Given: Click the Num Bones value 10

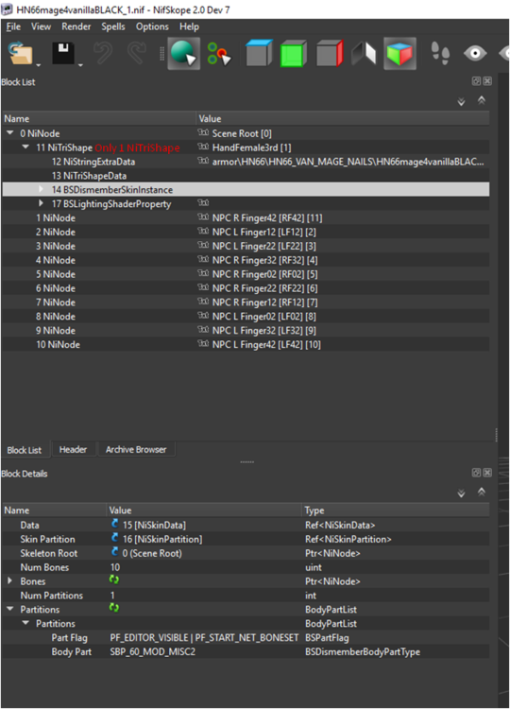Looking at the screenshot, I should (x=115, y=567).
